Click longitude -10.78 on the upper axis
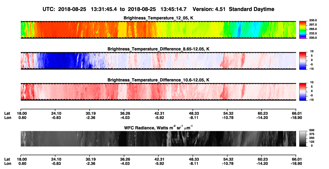The width and height of the screenshot is (329, 169). pos(228,118)
